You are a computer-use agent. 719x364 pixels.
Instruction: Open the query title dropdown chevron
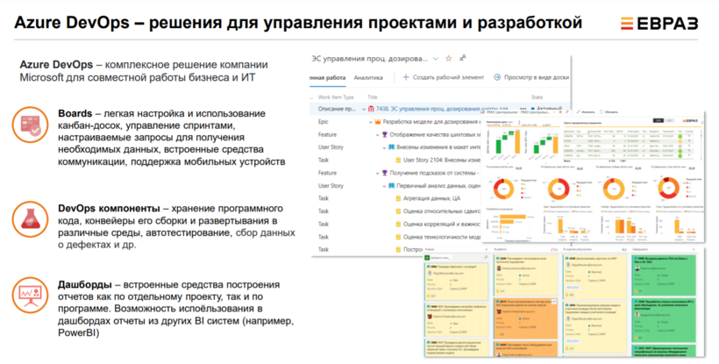pos(436,59)
